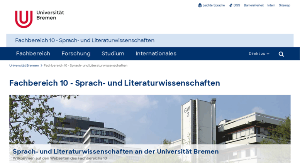Click the Universität Bremen breadcrumb link
This screenshot has width=300, height=163.
tap(24, 66)
